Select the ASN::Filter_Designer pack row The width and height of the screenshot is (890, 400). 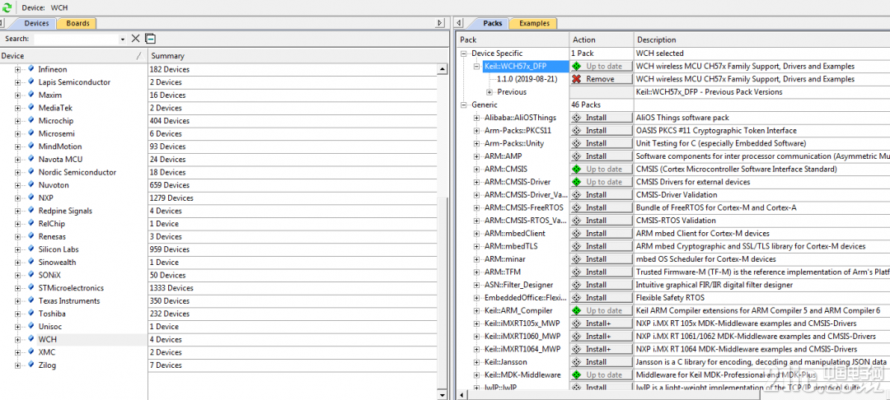518,285
